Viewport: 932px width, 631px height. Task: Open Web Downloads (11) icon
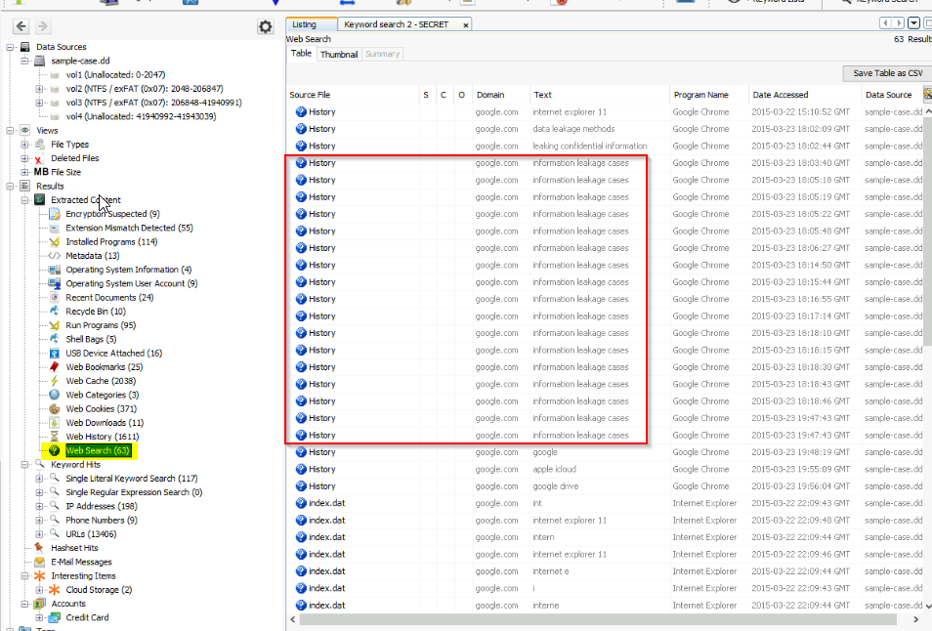54,422
